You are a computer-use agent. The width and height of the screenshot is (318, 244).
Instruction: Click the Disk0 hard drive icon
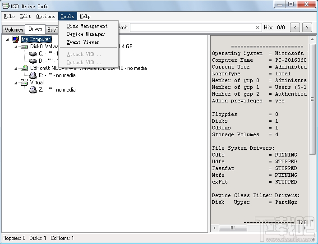tap(24, 47)
